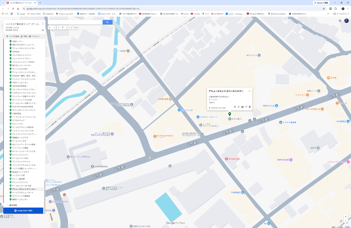Click the プレビュー preview button

tap(34, 36)
